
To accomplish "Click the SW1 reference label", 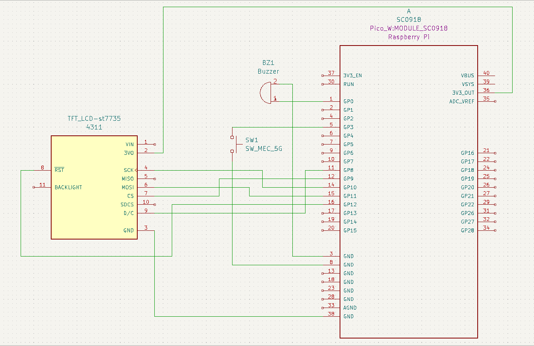I will pyautogui.click(x=252, y=140).
